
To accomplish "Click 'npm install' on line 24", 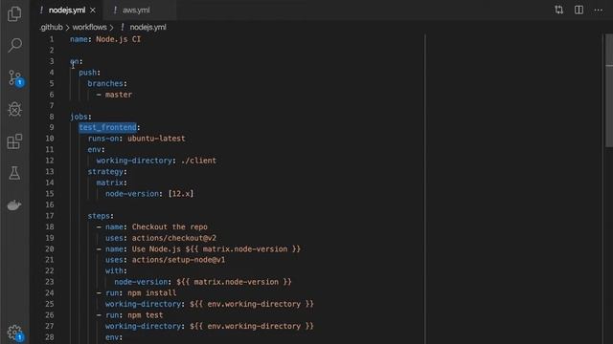I will pos(151,293).
